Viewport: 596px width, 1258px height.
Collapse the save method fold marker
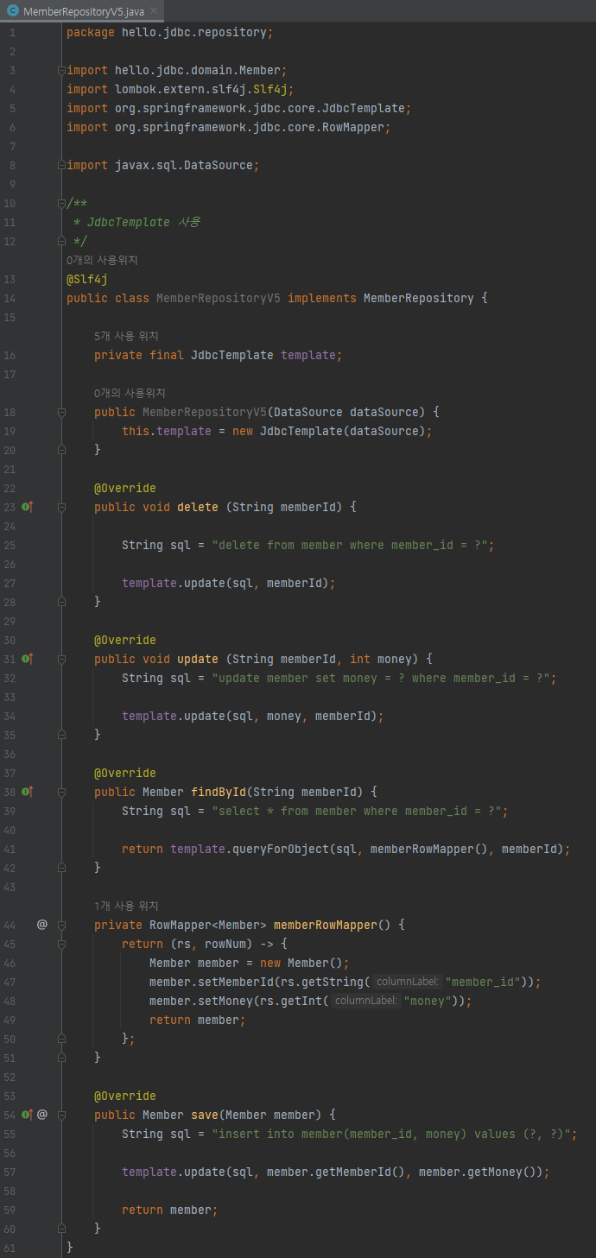[61, 1115]
